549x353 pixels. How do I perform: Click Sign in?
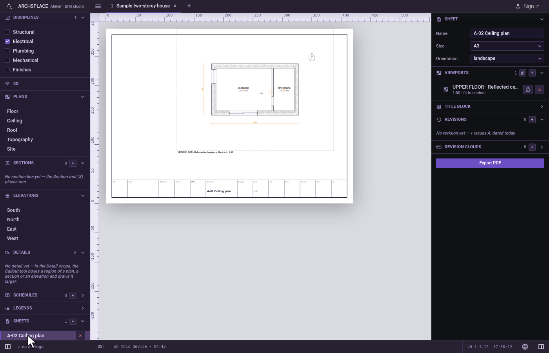tap(527, 6)
